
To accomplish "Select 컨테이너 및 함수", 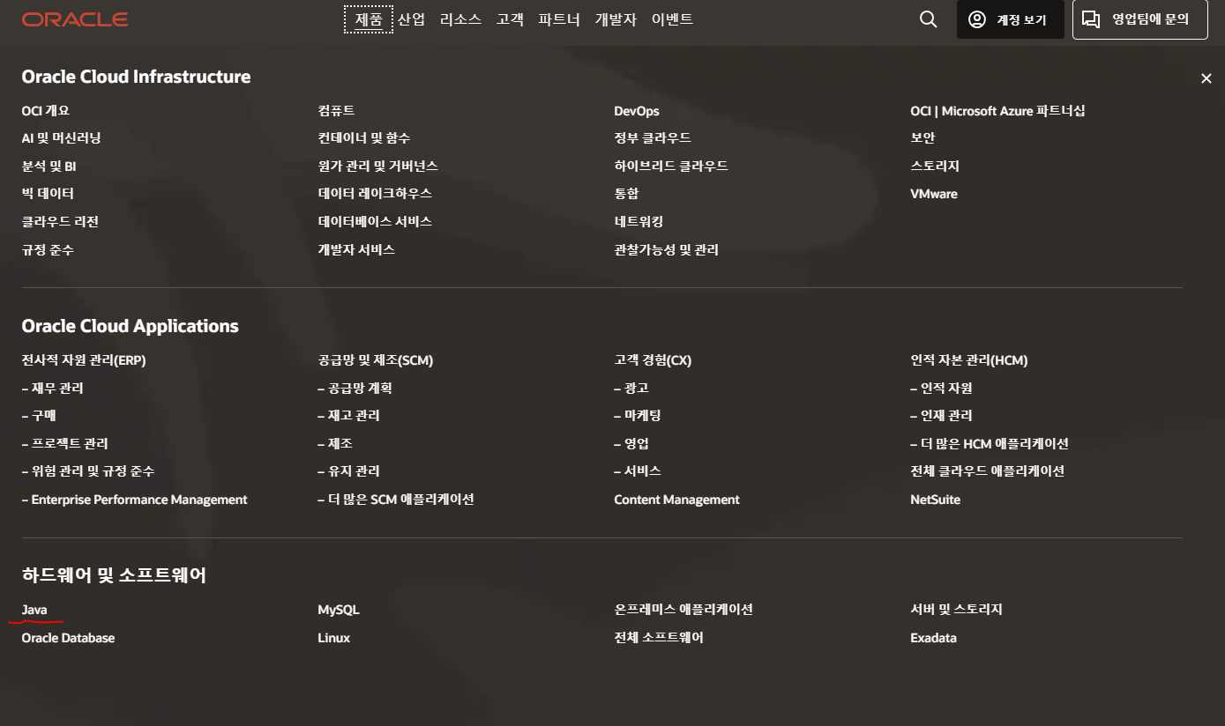I will (363, 138).
